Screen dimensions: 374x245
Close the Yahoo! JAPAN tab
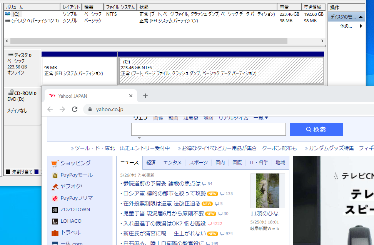131,96
